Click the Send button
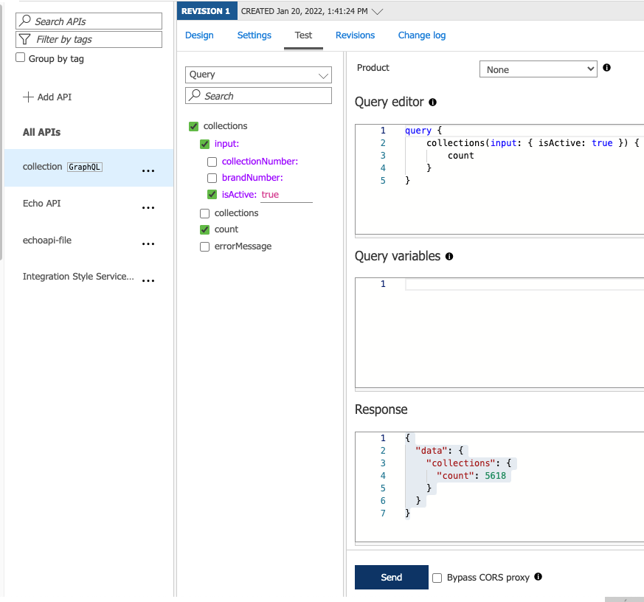This screenshot has height=602, width=644. pyautogui.click(x=391, y=577)
